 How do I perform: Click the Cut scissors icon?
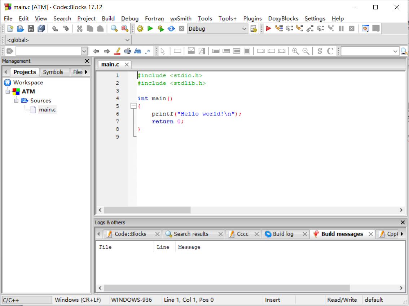pos(80,29)
